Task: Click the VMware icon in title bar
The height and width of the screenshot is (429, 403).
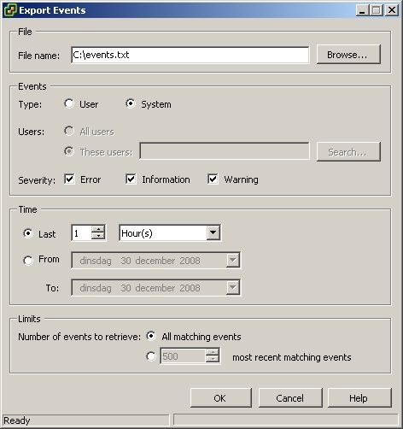Action: click(9, 10)
